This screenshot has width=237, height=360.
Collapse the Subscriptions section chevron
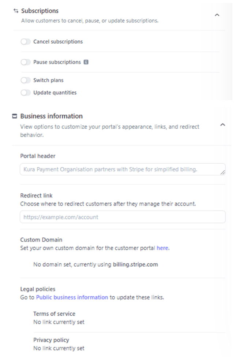(x=217, y=15)
